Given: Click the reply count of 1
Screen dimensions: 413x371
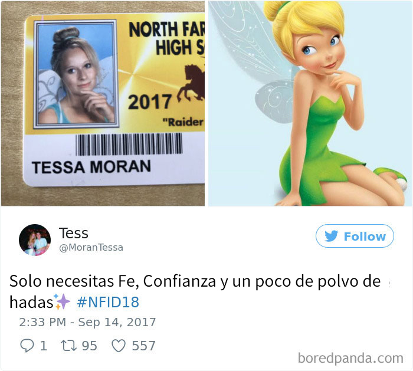Looking at the screenshot, I should pyautogui.click(x=44, y=346).
